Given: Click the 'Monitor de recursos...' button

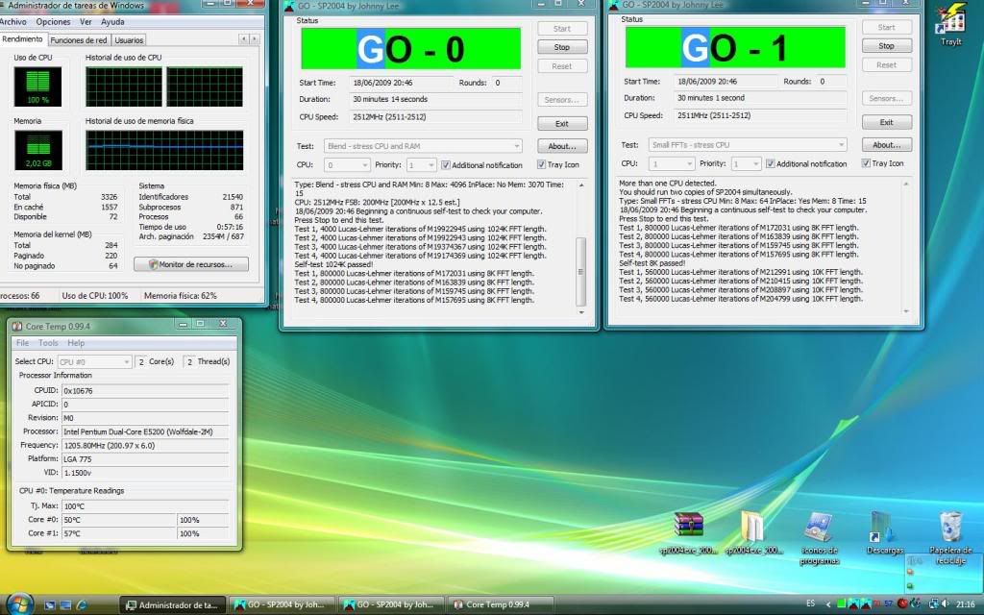Looking at the screenshot, I should [x=191, y=264].
